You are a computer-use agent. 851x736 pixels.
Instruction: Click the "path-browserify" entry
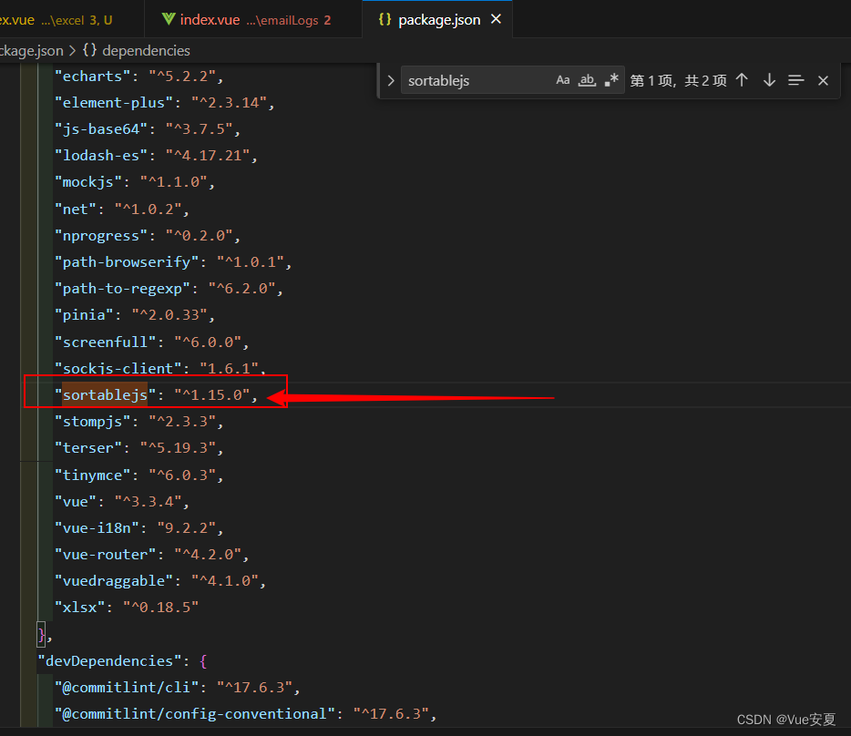click(x=173, y=262)
